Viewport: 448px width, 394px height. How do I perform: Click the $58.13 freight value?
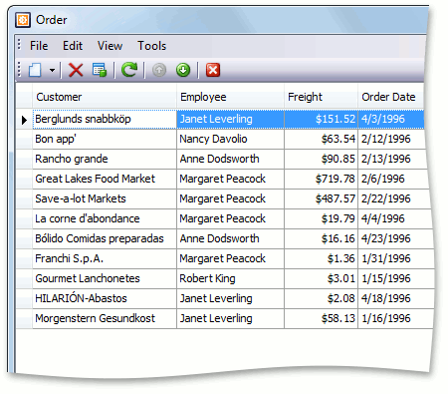click(338, 318)
